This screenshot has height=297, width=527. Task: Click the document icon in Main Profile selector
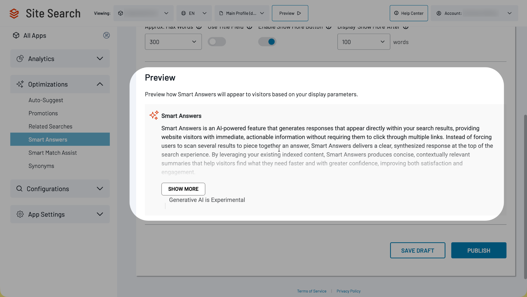(x=221, y=13)
